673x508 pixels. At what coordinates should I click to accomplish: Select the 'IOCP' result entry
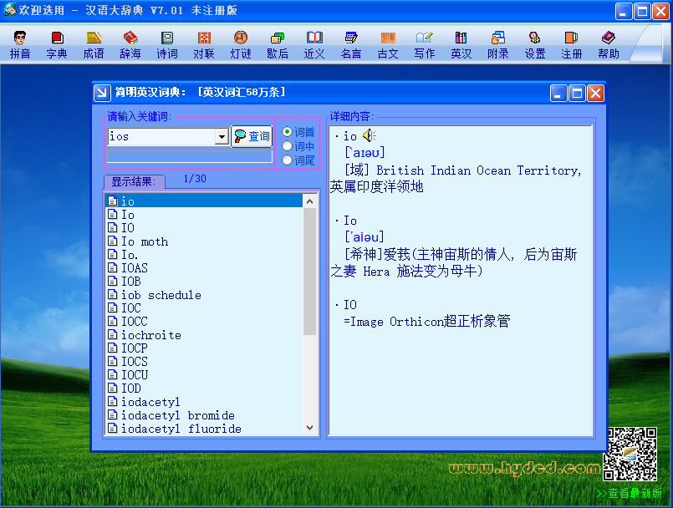coord(204,348)
